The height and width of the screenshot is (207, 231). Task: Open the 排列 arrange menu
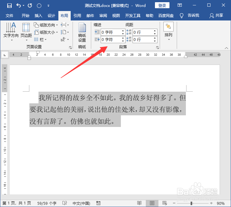pyautogui.click(x=169, y=31)
